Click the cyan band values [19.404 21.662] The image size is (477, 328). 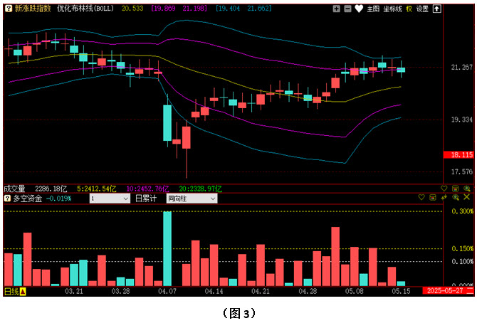click(243, 9)
